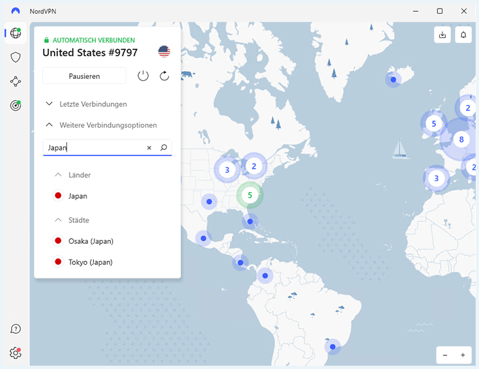
Task: Click the green cluster marker showing 5
Action: [250, 196]
